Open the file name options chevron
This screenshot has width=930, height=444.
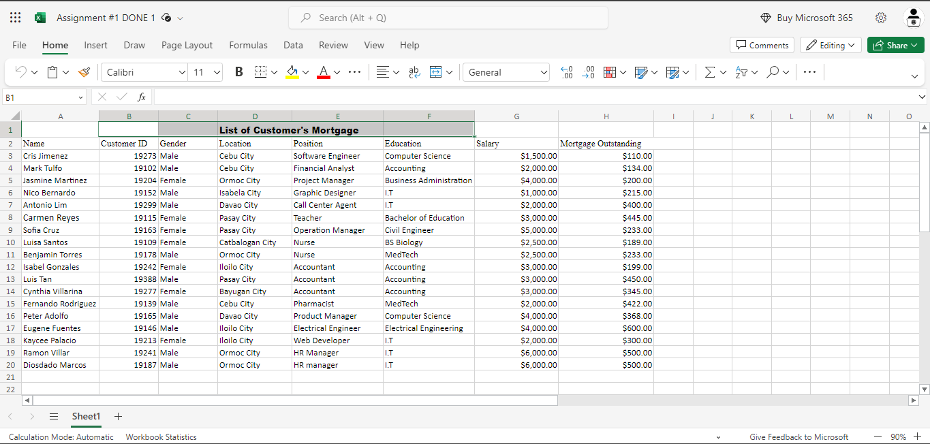click(x=180, y=18)
